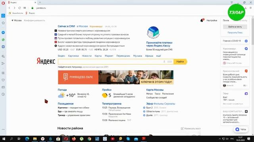Image resolution: width=254 pixels, height=142 pixels.
Task: Show hidden system tray icons chevron
Action: coord(219,139)
